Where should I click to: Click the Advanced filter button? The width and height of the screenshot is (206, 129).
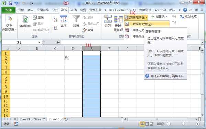coord(88,30)
